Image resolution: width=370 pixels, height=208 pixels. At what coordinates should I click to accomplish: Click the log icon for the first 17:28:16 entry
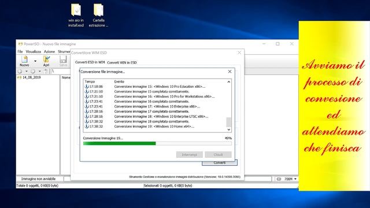pos(87,112)
